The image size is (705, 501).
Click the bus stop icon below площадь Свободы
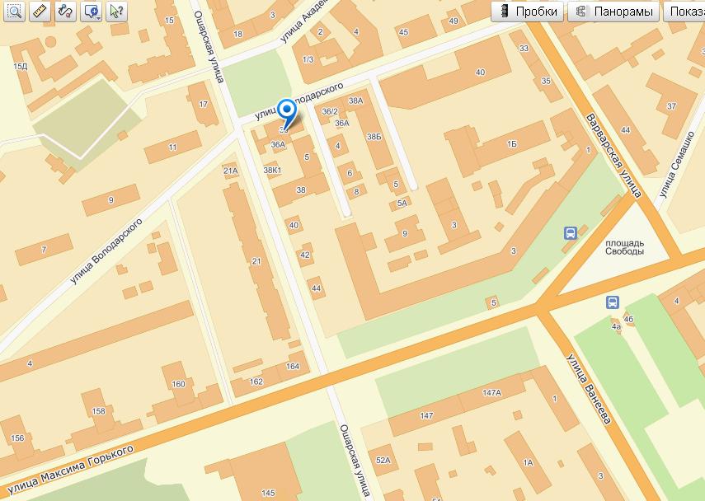tap(613, 302)
